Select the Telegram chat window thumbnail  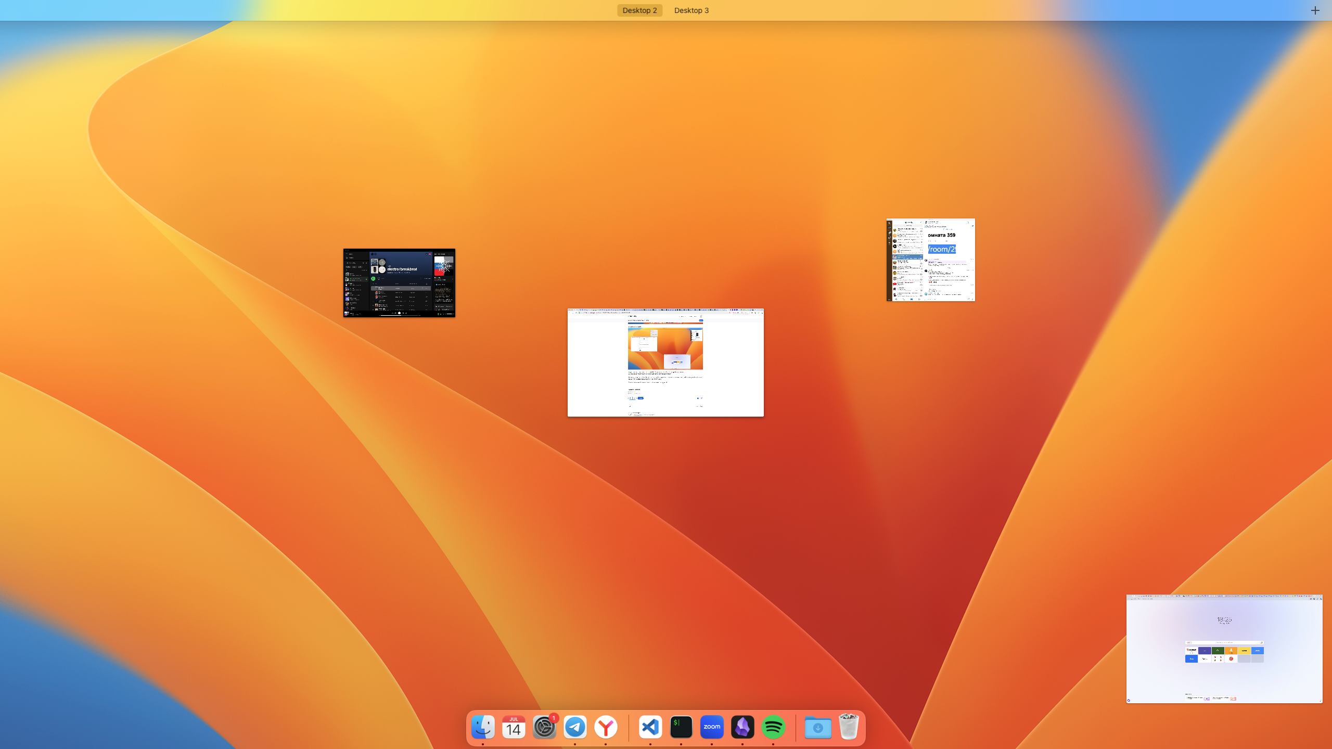pyautogui.click(x=930, y=260)
